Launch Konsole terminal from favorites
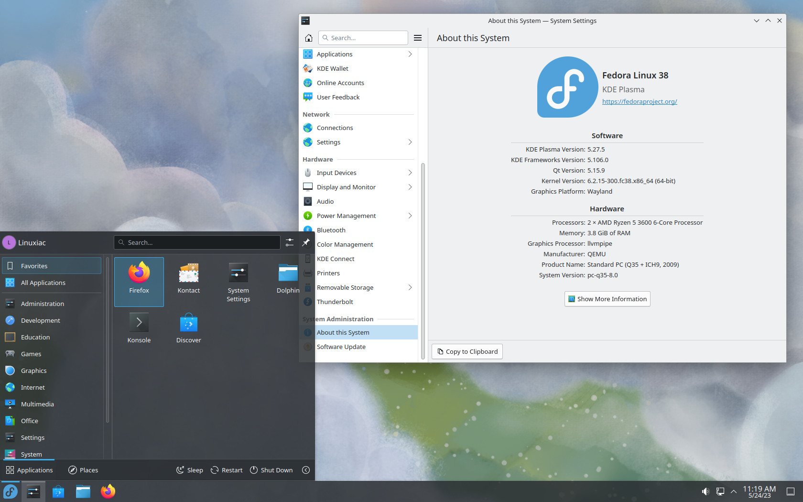803x502 pixels. [139, 328]
